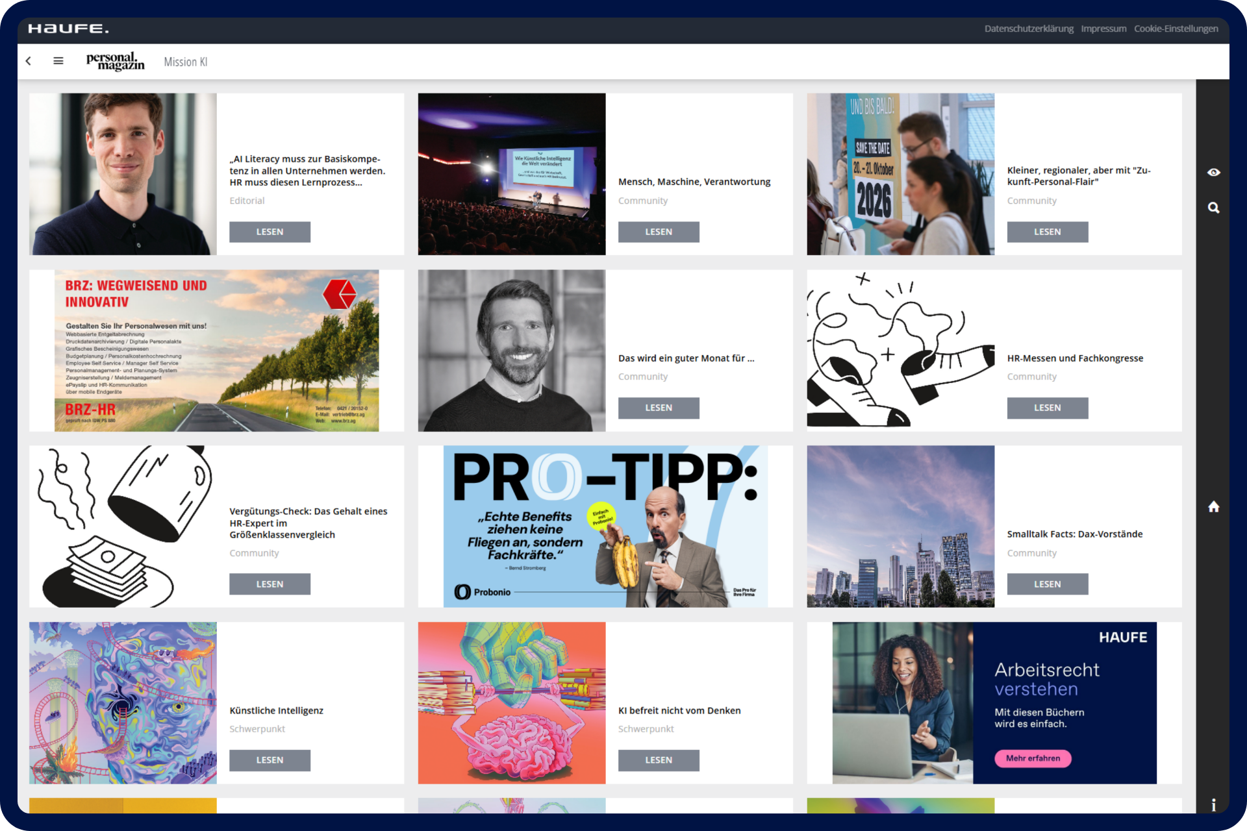This screenshot has width=1247, height=831.
Task: Open the hamburger menu
Action: coord(58,61)
